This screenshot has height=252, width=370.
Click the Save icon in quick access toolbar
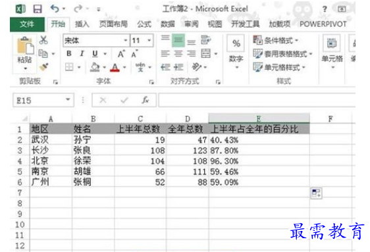click(38, 9)
